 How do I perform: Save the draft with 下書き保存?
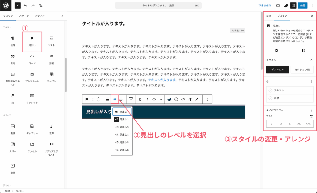[x=265, y=6]
